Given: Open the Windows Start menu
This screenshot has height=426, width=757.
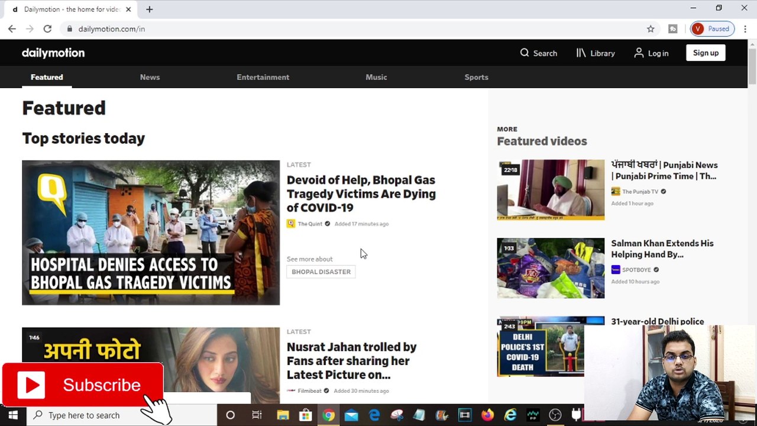Looking at the screenshot, I should pos(13,415).
